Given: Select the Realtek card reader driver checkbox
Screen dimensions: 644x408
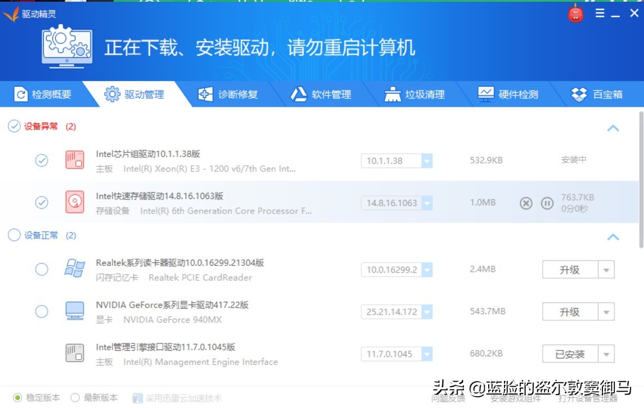Looking at the screenshot, I should click(x=41, y=269).
